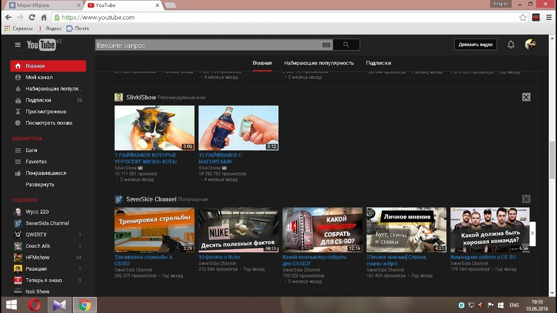The width and height of the screenshot is (557, 313).
Task: Open Тренировка стрельбы video thumbnail
Action: point(154,230)
